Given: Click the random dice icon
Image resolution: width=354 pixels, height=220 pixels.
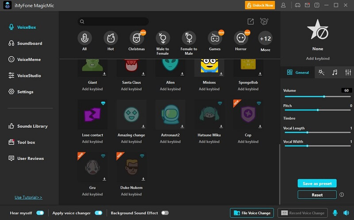Looking at the screenshot, I should pos(264,21).
